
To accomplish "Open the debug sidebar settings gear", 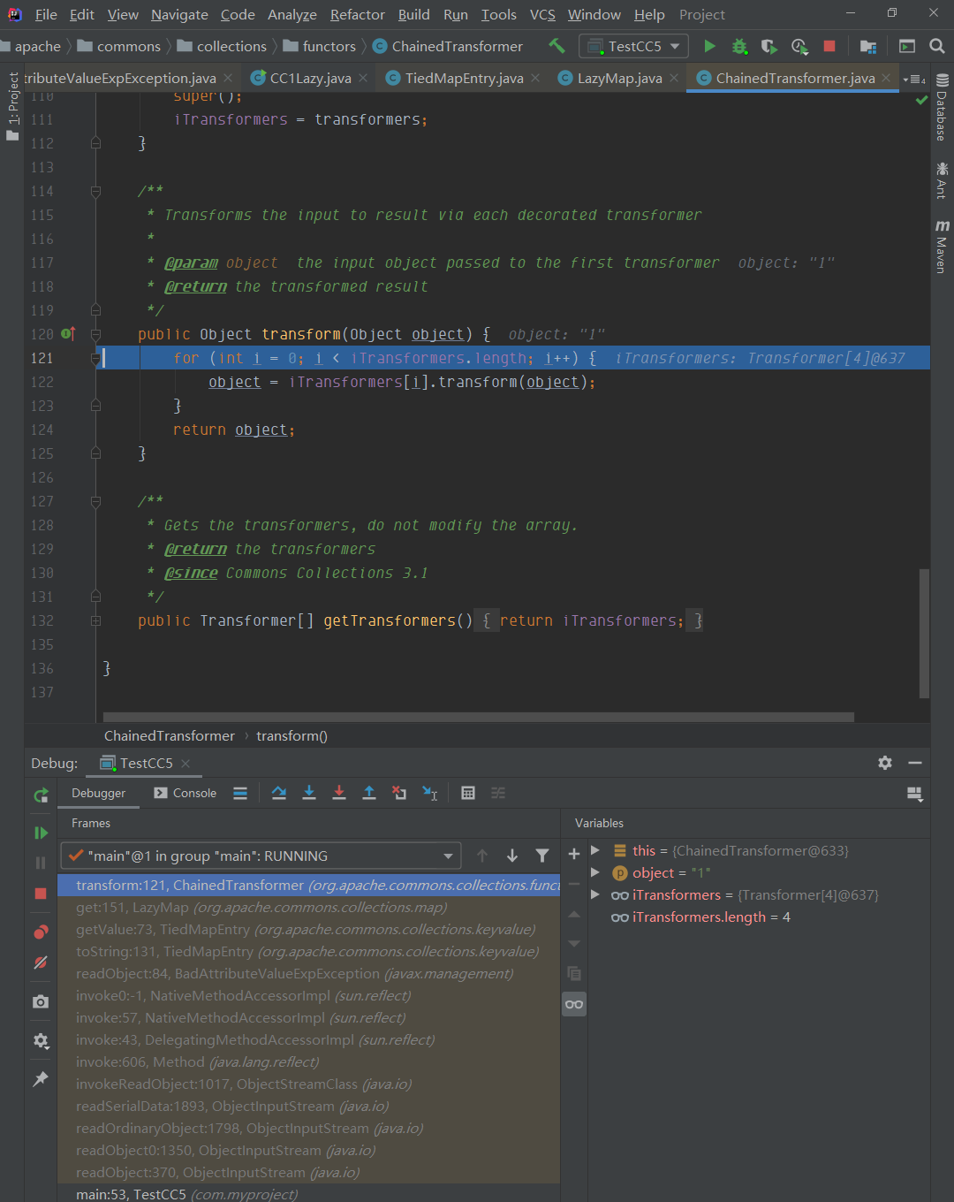I will [x=41, y=1040].
